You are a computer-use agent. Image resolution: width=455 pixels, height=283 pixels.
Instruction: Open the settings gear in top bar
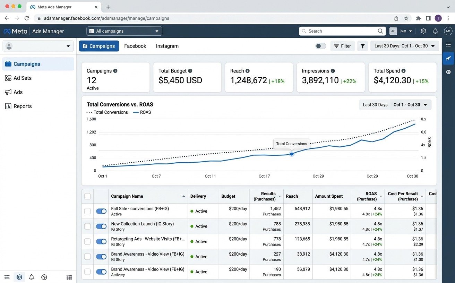point(423,31)
